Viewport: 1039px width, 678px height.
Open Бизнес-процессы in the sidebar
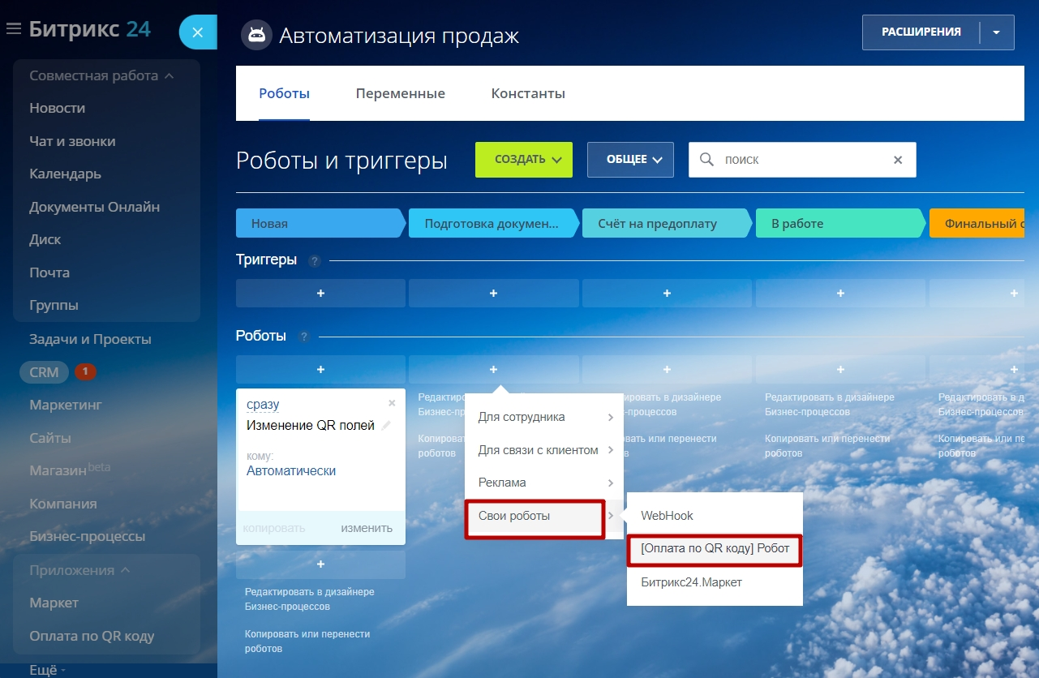(x=88, y=537)
